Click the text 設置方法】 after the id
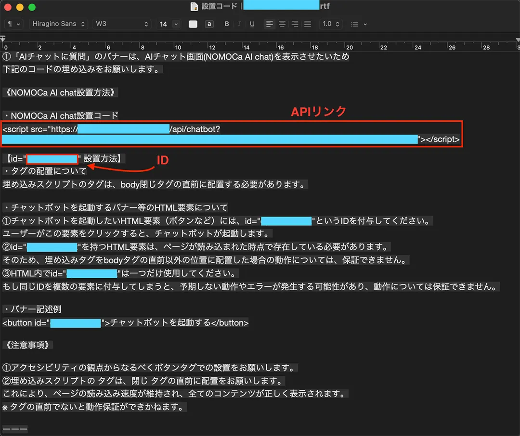520x436 pixels. pos(103,159)
